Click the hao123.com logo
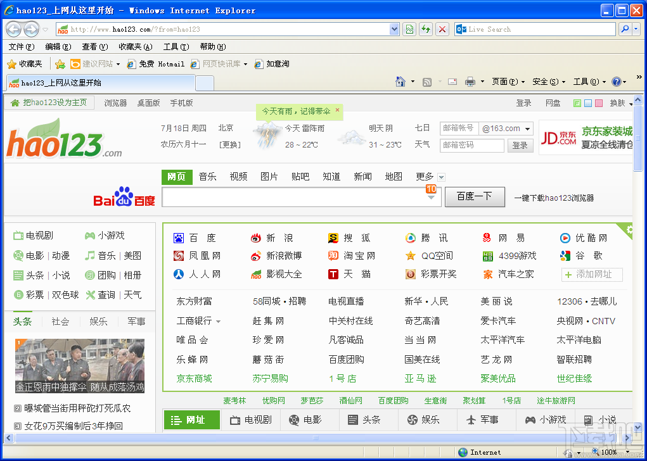The image size is (647, 461). [64, 139]
